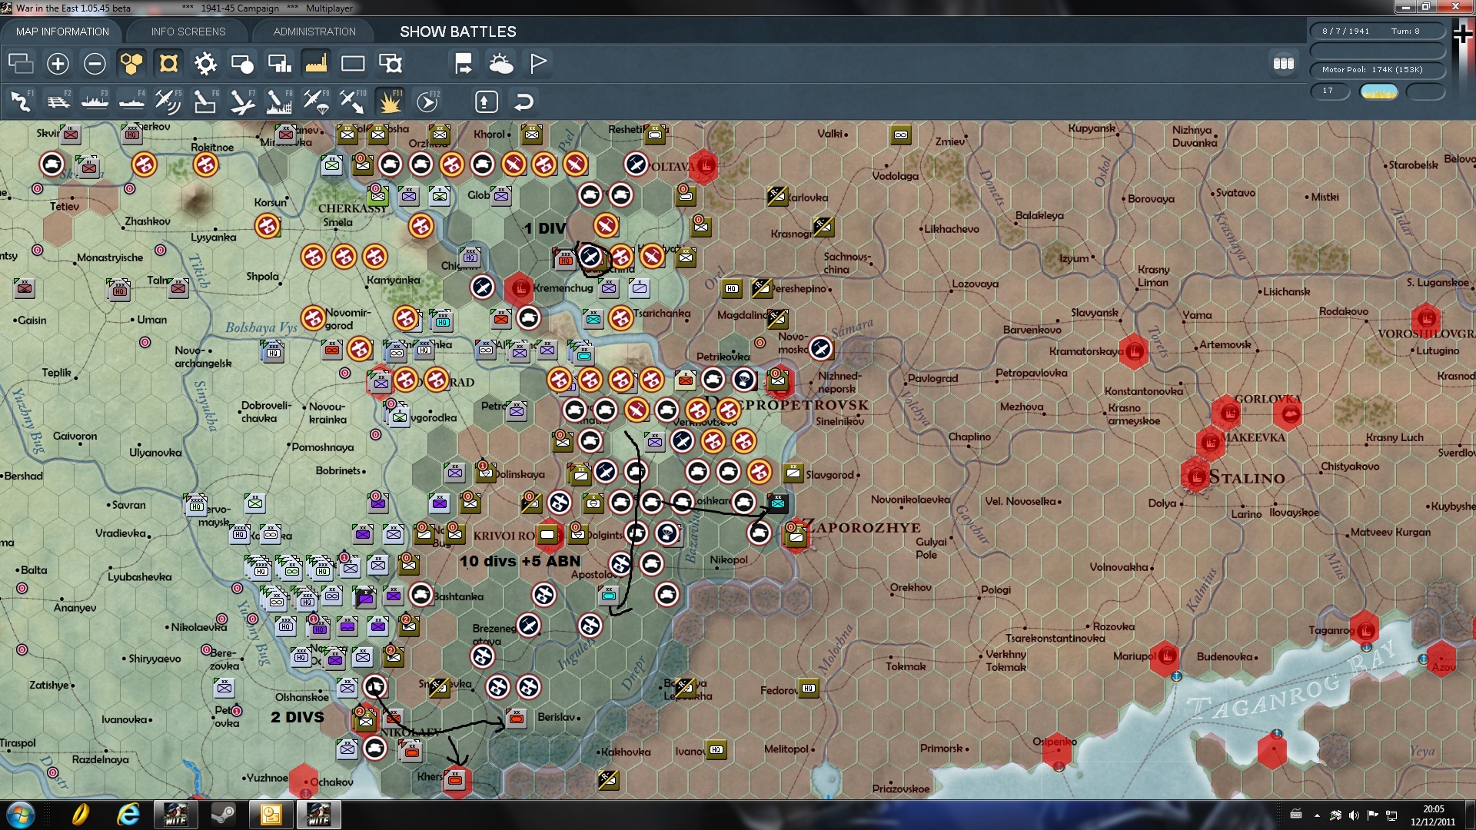This screenshot has width=1476, height=830.
Task: Click the three stacked cylinders icon
Action: tap(1284, 63)
